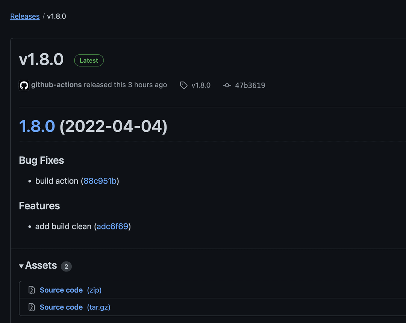This screenshot has width=406, height=323.
Task: Download Source code (zip)
Action: (x=71, y=290)
